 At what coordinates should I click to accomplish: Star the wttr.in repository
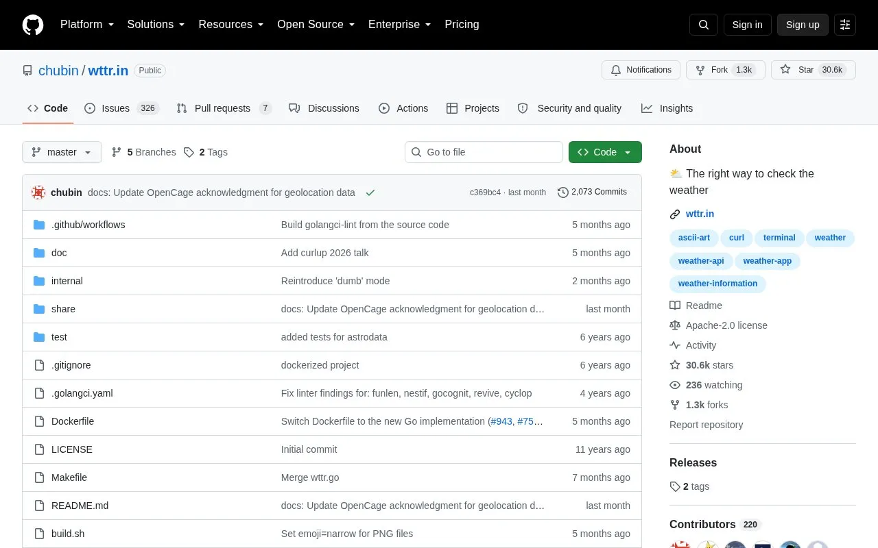[813, 70]
